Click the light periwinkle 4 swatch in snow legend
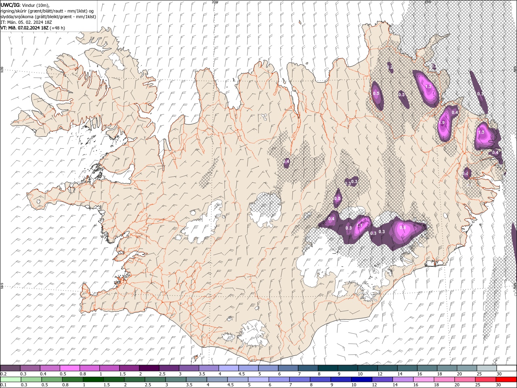The image size is (517, 388). pyautogui.click(x=228, y=368)
